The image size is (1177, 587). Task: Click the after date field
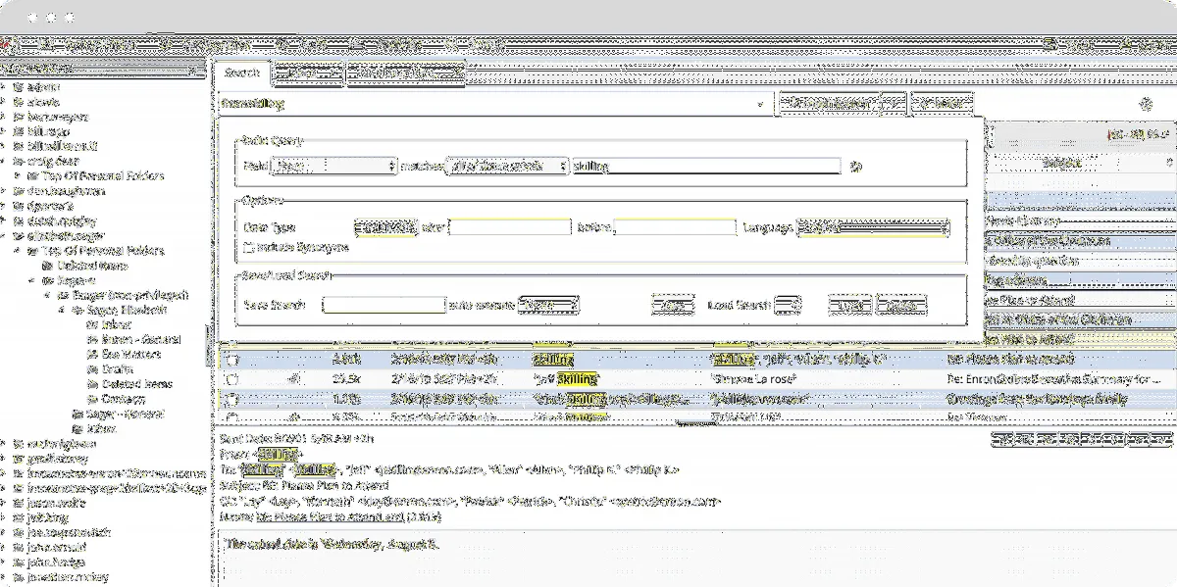509,227
